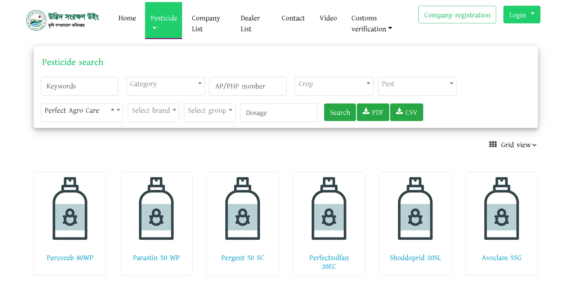Viewport: 571px width, 295px height.
Task: Open the Video page
Action: 328,18
